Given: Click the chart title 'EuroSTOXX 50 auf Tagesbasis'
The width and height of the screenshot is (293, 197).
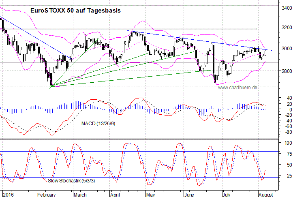Looking at the screenshot, I should click(75, 11).
